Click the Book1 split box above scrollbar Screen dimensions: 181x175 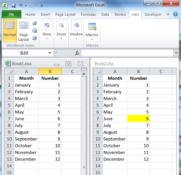pos(84,69)
